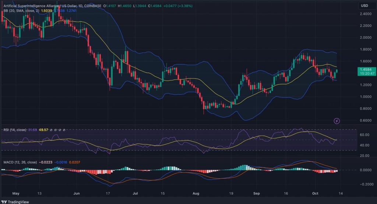Click the May label on time axis
The image size is (377, 204).
[x=15, y=193]
